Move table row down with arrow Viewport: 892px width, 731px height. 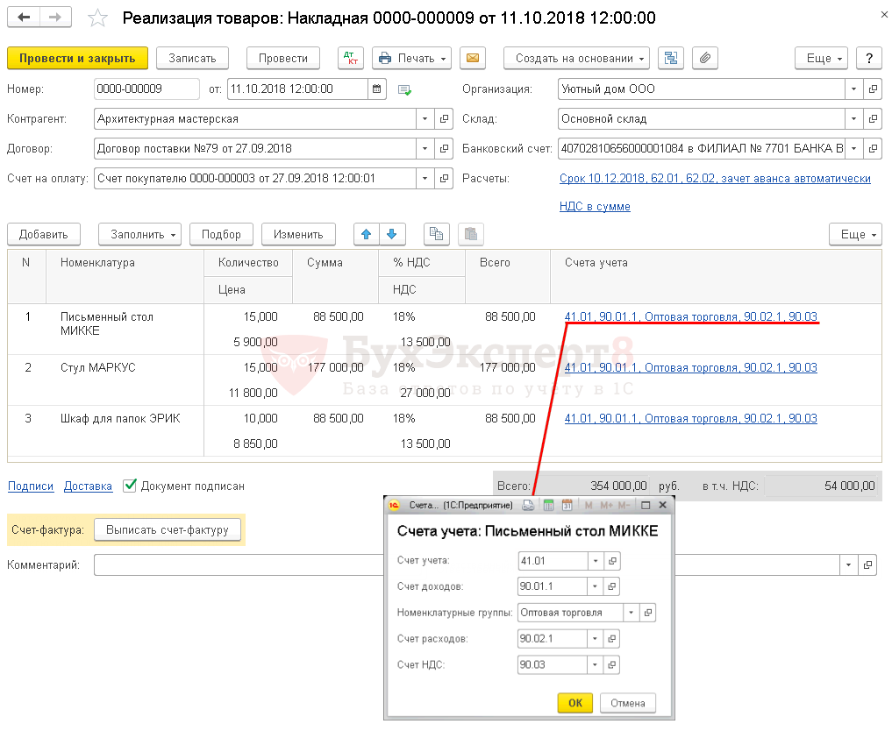391,234
